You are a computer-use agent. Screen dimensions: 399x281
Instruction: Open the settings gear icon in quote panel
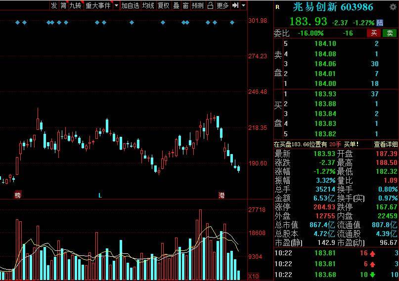pos(393,7)
